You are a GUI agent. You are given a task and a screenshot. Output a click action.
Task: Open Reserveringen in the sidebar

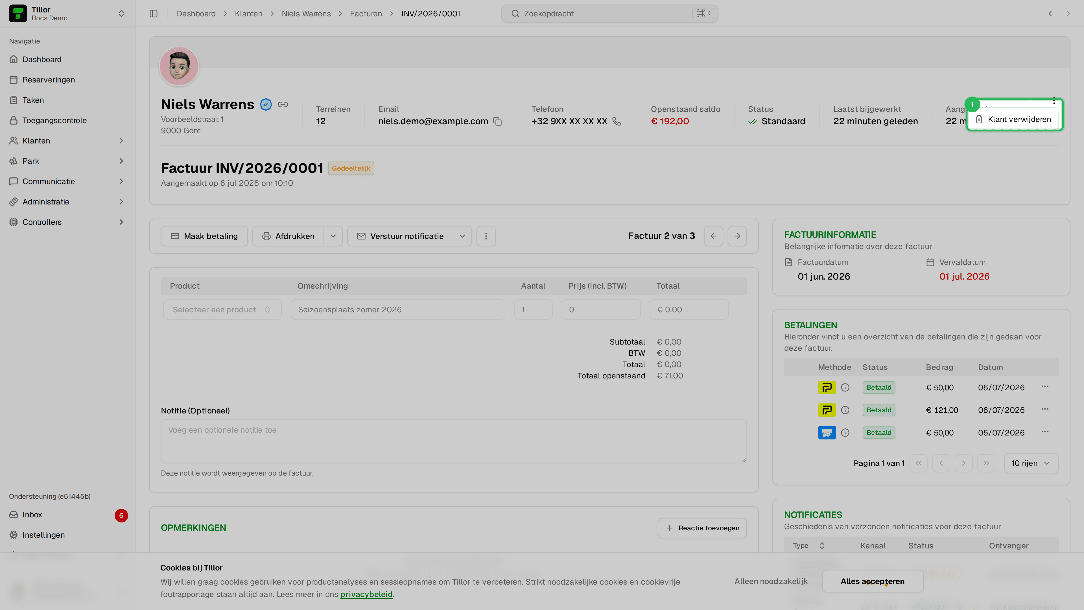[67, 80]
